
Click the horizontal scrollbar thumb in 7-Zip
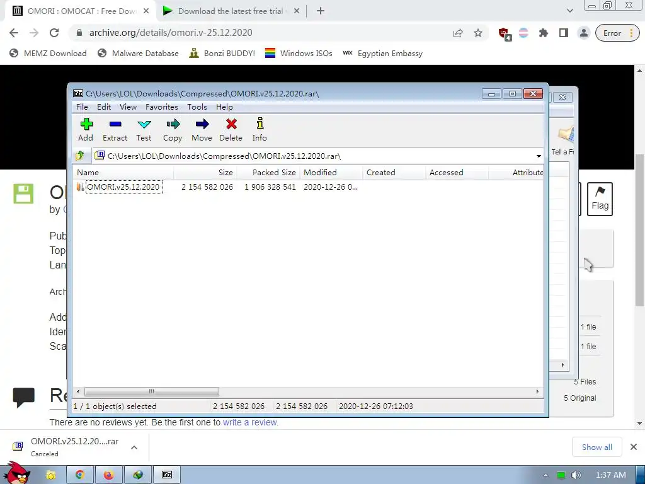(151, 391)
